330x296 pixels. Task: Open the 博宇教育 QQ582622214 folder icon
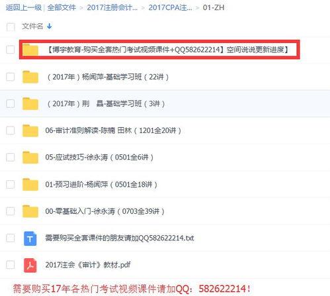(30, 50)
